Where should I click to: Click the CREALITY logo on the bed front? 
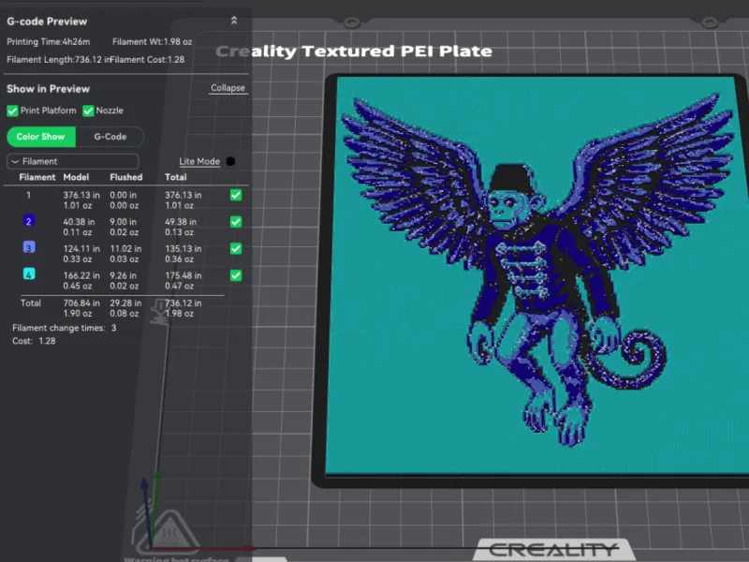tap(554, 550)
